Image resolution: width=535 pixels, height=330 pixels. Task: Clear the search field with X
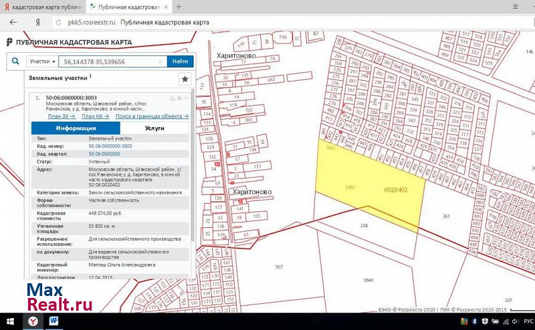pyautogui.click(x=160, y=61)
